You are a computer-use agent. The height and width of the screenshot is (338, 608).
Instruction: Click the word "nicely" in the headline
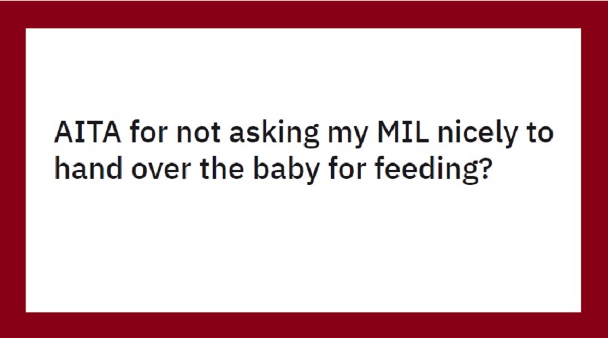pos(478,134)
